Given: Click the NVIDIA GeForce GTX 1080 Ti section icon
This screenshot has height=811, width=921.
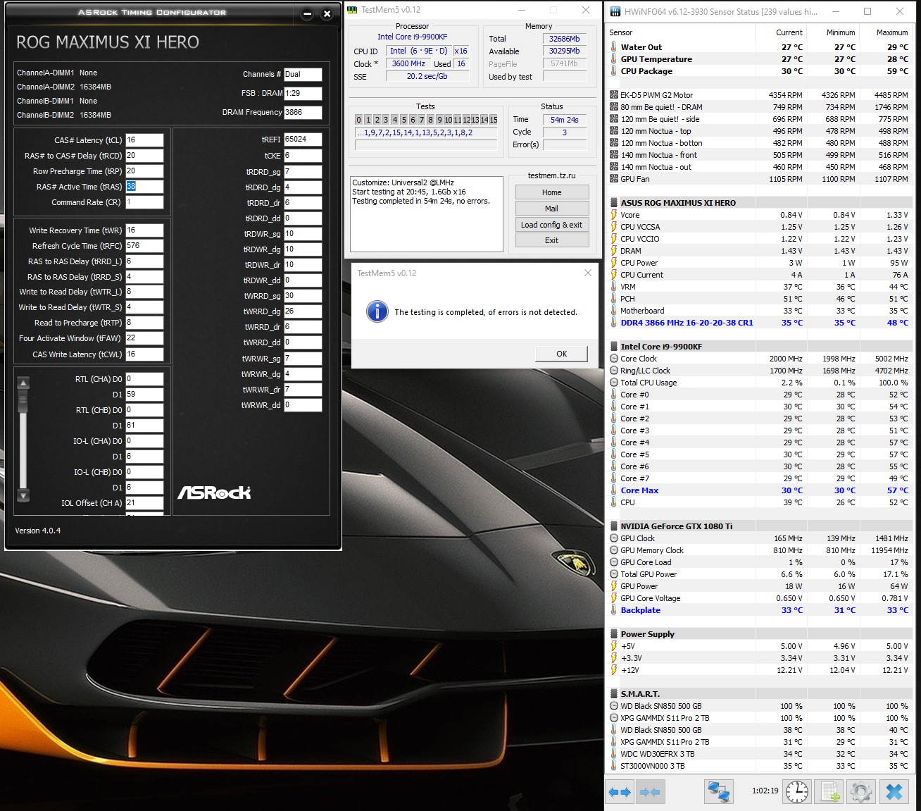Looking at the screenshot, I should 614,526.
